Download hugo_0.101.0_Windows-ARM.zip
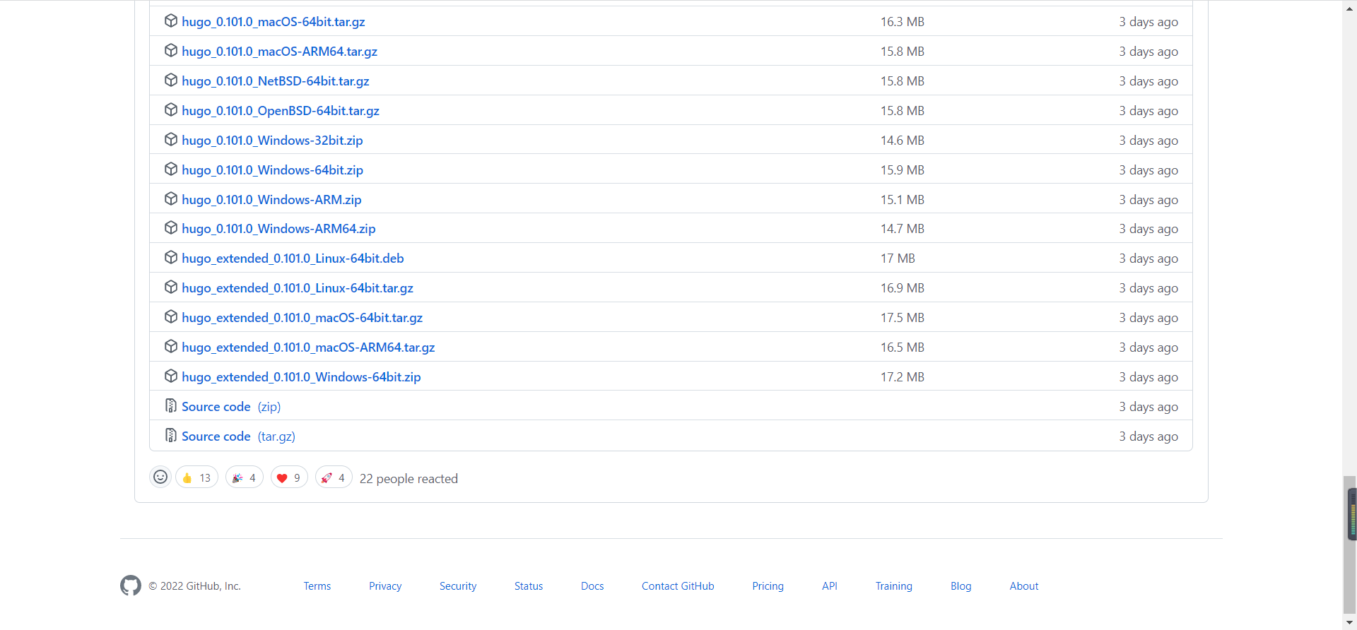 [x=271, y=200]
